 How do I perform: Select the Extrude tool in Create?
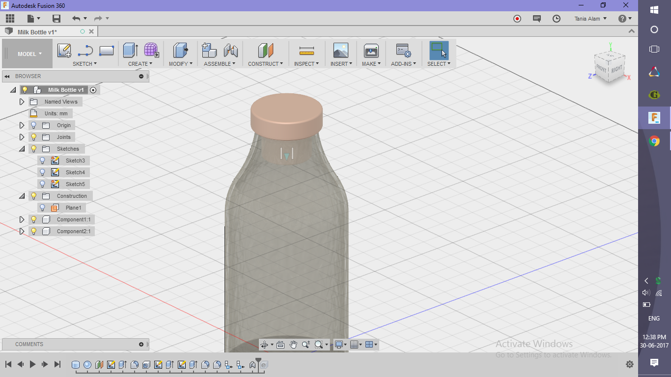click(130, 51)
